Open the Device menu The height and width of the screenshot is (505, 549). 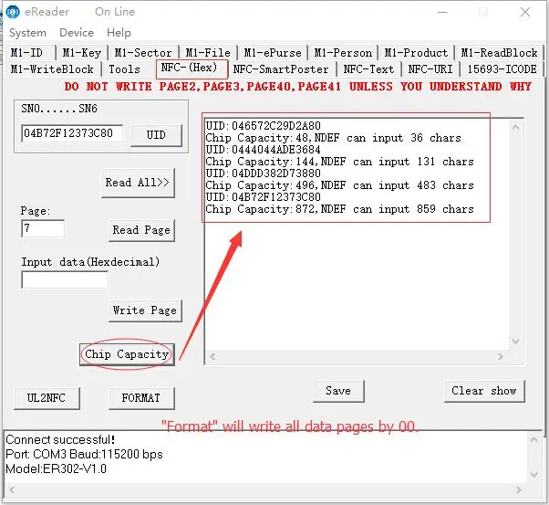77,33
